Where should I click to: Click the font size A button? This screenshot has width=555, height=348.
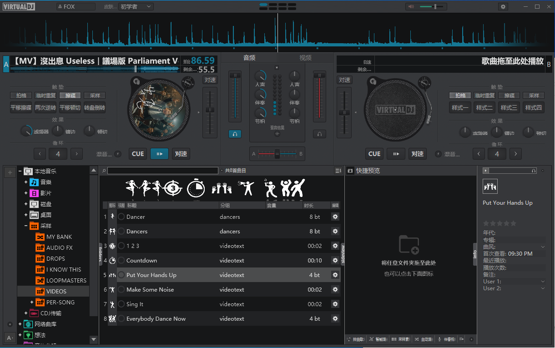[x=10, y=338]
